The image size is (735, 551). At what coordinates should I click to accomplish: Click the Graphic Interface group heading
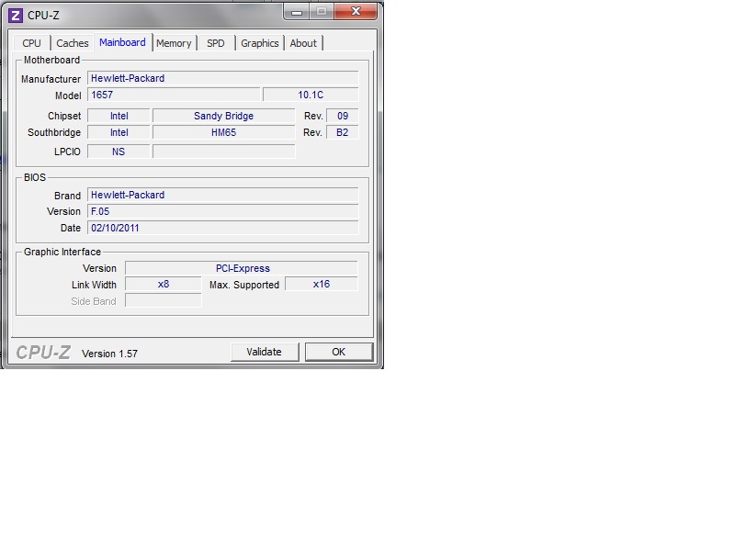(x=62, y=252)
